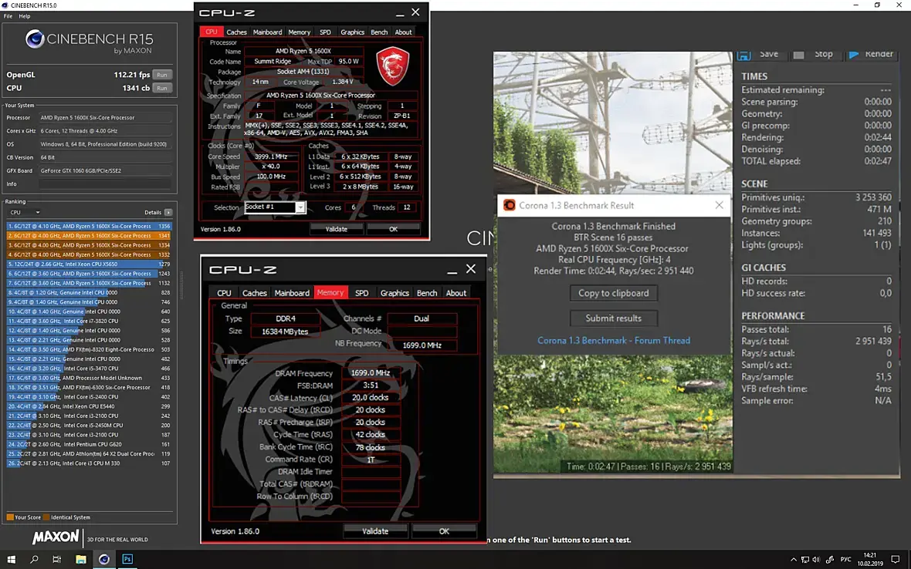The width and height of the screenshot is (911, 569).
Task: Select ranking row Intel Pentium CPU G620
Action: (89, 444)
